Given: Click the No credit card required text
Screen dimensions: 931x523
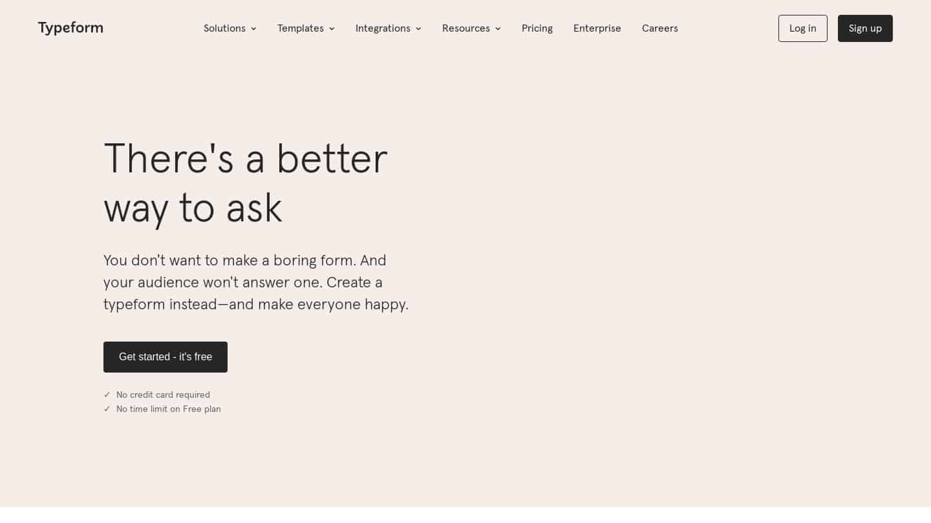Looking at the screenshot, I should point(163,395).
